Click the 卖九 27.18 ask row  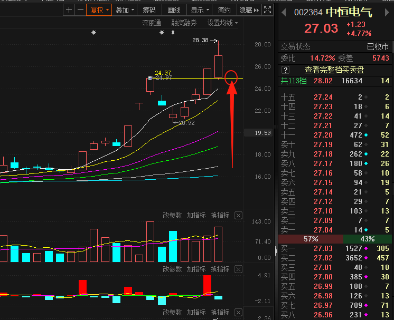pos(335,154)
